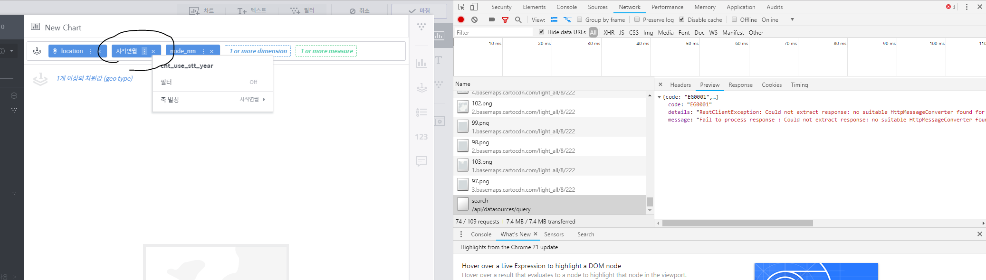The image size is (986, 280).
Task: Close the What's New drawer tab
Action: (536, 234)
